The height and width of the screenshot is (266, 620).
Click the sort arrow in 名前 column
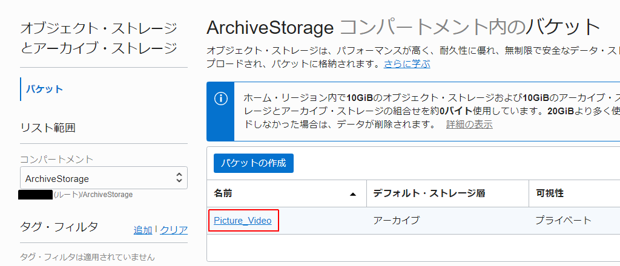point(353,194)
